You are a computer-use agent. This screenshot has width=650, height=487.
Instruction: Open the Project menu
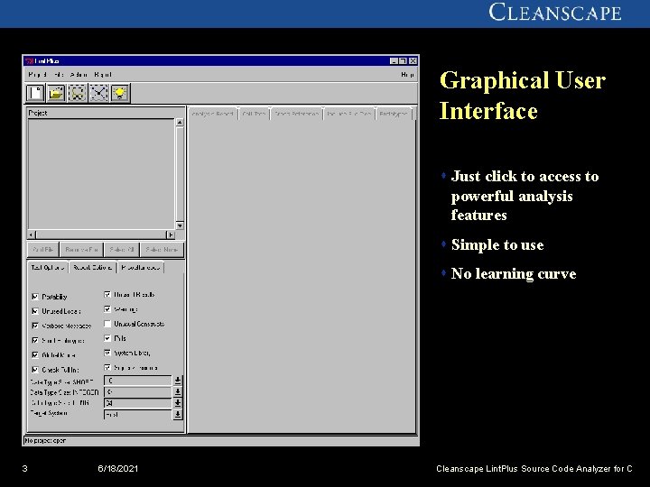tap(37, 75)
